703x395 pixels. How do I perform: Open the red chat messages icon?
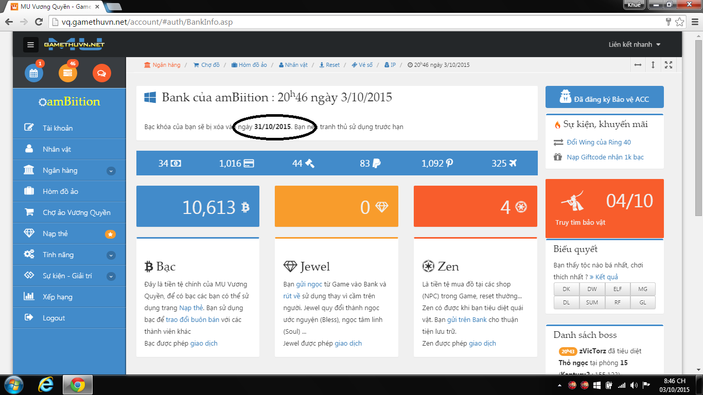pyautogui.click(x=101, y=73)
